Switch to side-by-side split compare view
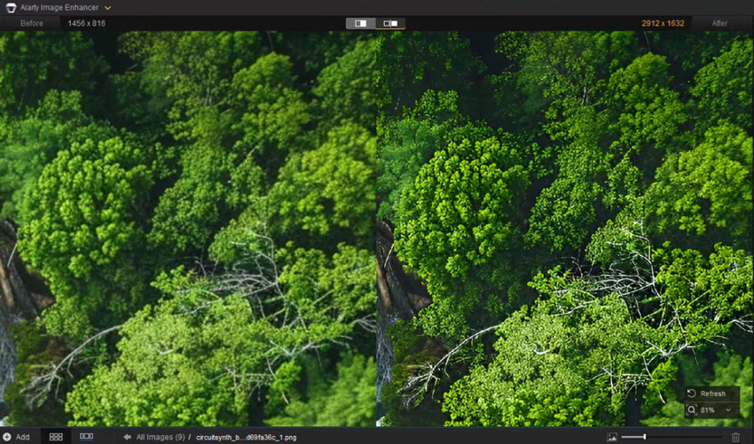Viewport: 754px width, 444px height. point(360,23)
